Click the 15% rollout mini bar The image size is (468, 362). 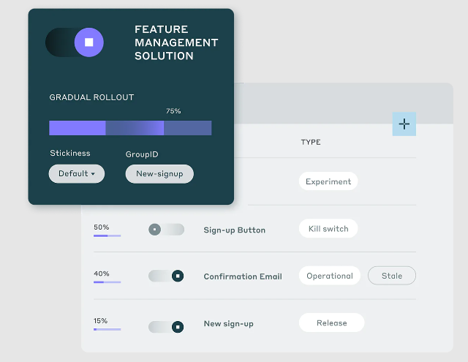pos(107,330)
